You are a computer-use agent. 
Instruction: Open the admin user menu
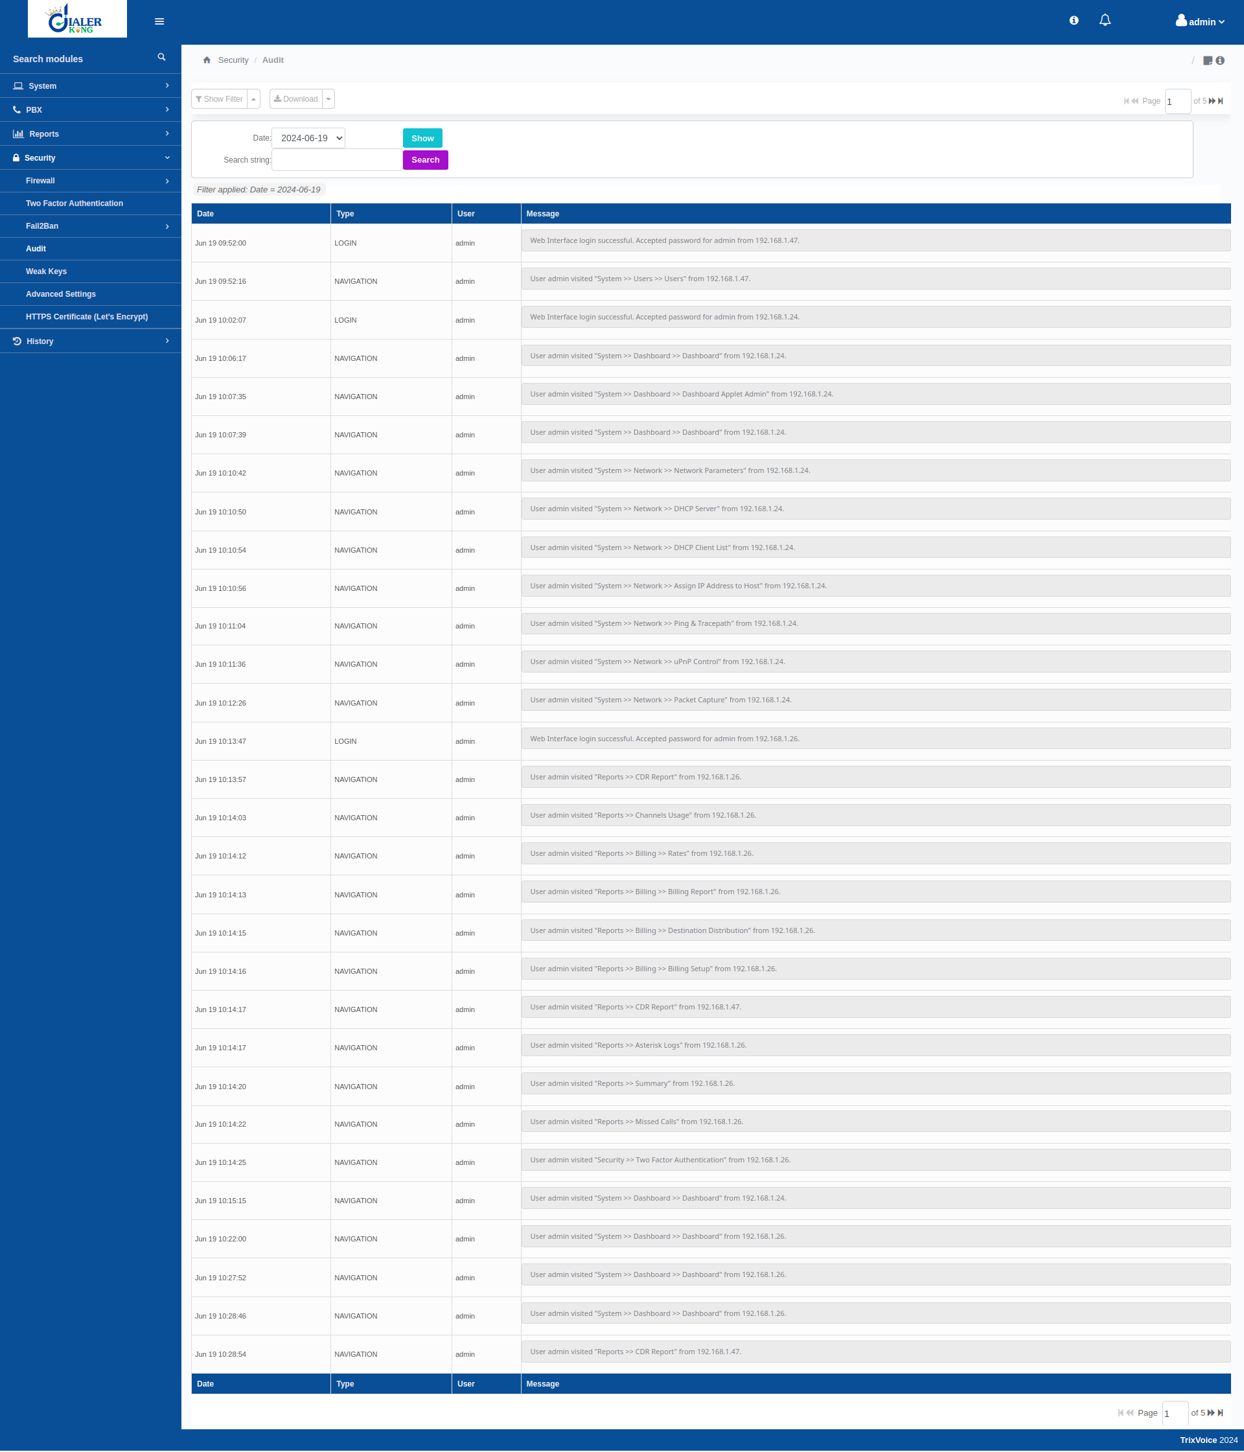(1200, 21)
